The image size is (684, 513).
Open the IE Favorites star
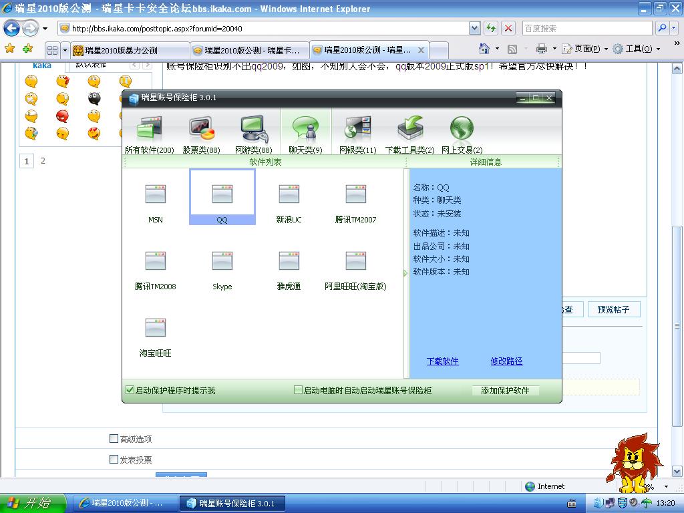coord(9,49)
